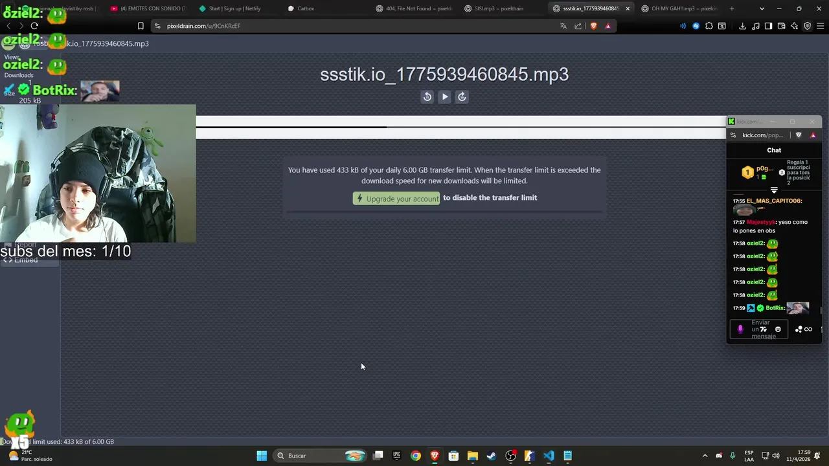Click purple microphone icon in Kick chat
Image resolution: width=829 pixels, height=466 pixels.
click(740, 329)
